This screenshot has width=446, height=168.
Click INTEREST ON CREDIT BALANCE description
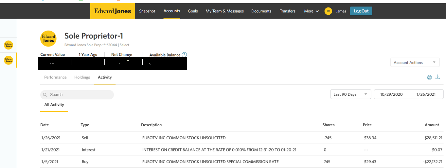tap(220, 150)
